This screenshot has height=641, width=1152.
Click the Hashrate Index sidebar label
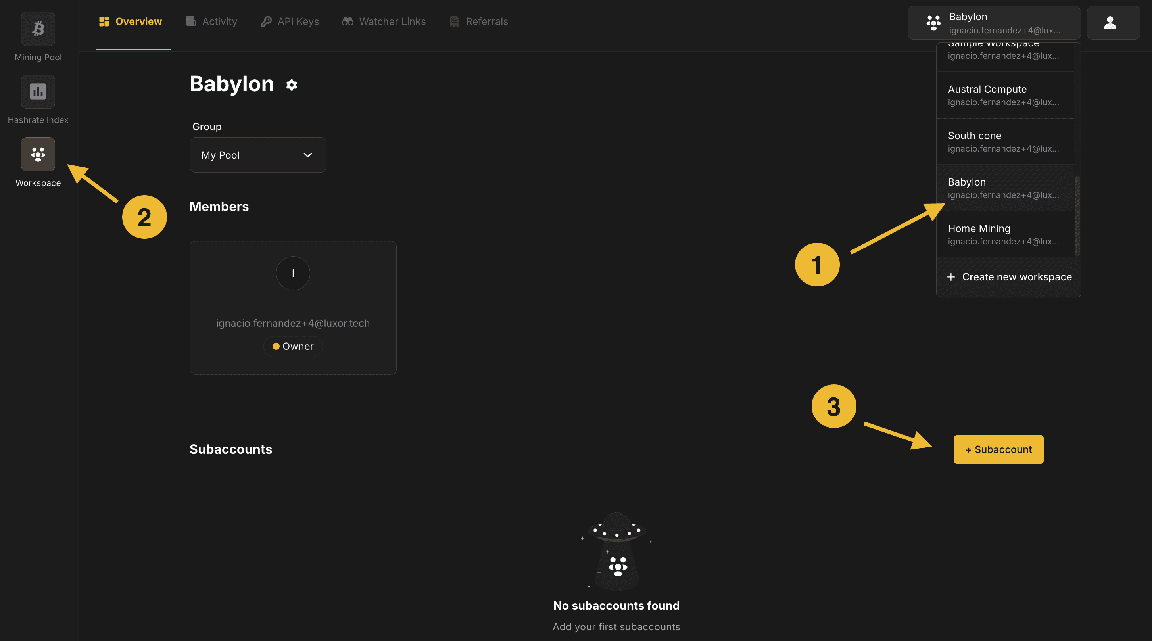[x=38, y=120]
